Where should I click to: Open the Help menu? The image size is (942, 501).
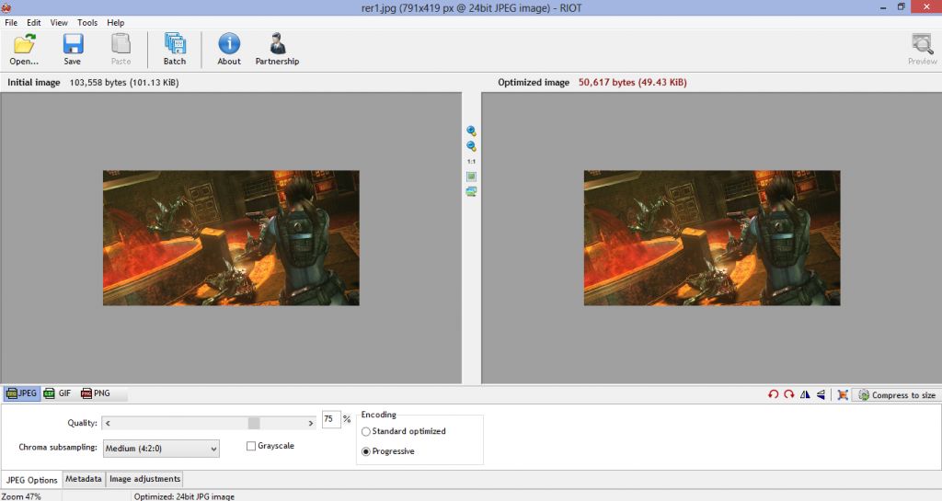tap(115, 23)
